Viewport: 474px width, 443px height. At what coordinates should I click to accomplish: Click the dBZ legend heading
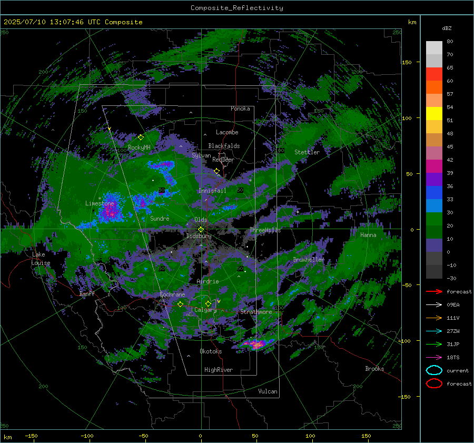click(x=447, y=28)
